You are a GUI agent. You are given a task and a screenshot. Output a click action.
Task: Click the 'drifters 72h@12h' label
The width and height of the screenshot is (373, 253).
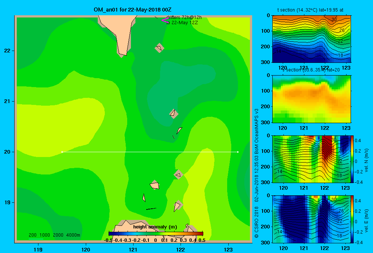[184, 17]
